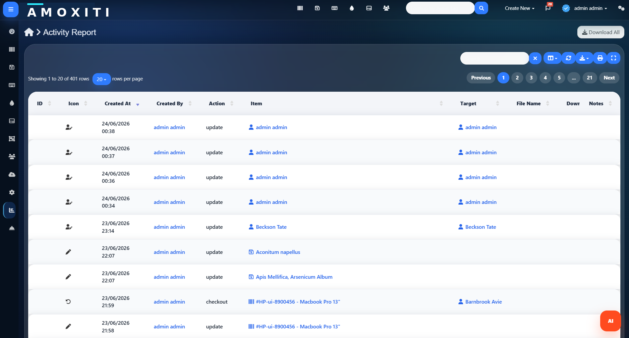Go to pagination page 4
The height and width of the screenshot is (338, 629).
[x=545, y=78]
